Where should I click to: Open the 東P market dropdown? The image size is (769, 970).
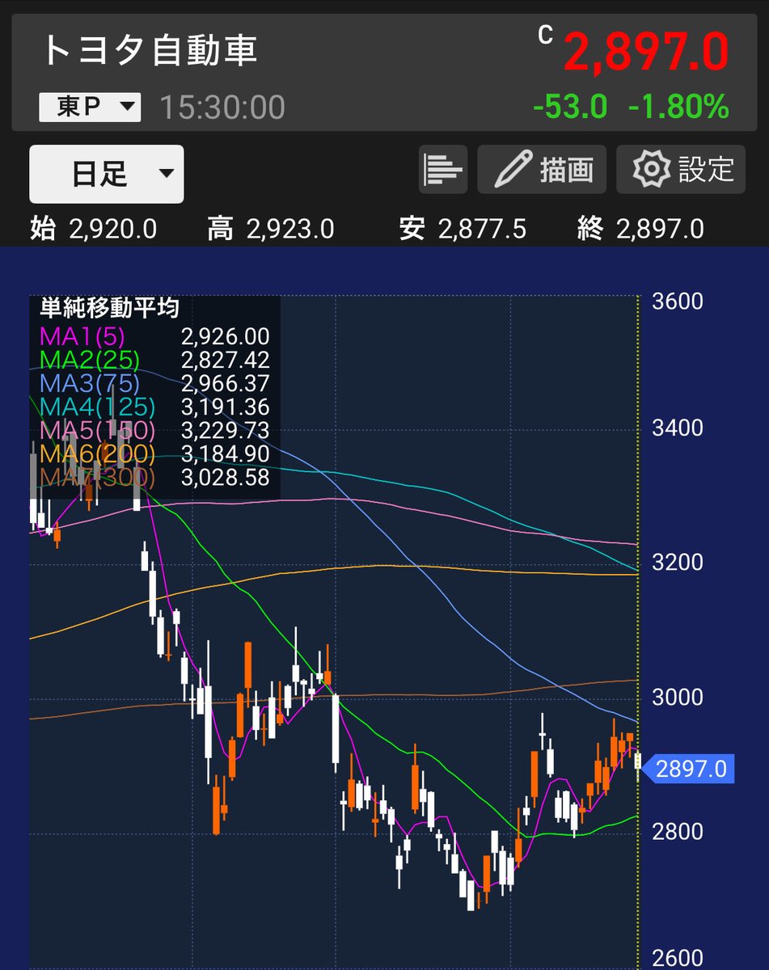click(90, 108)
